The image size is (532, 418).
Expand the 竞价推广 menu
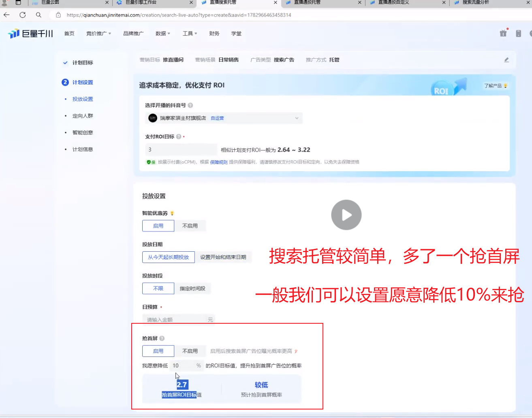(98, 34)
